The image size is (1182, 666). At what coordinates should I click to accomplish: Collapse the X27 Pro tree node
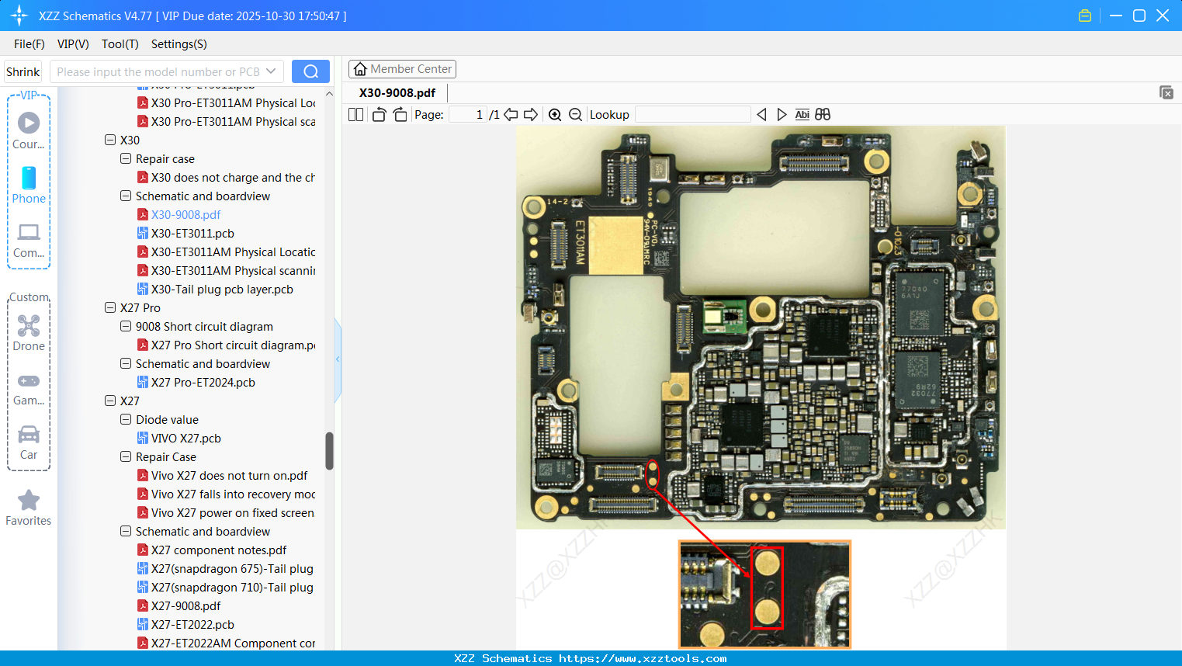tap(110, 308)
